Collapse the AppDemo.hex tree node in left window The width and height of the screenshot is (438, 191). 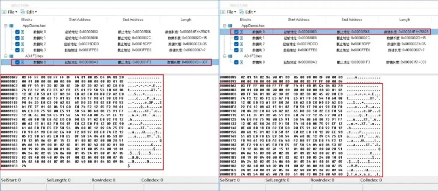(5, 26)
